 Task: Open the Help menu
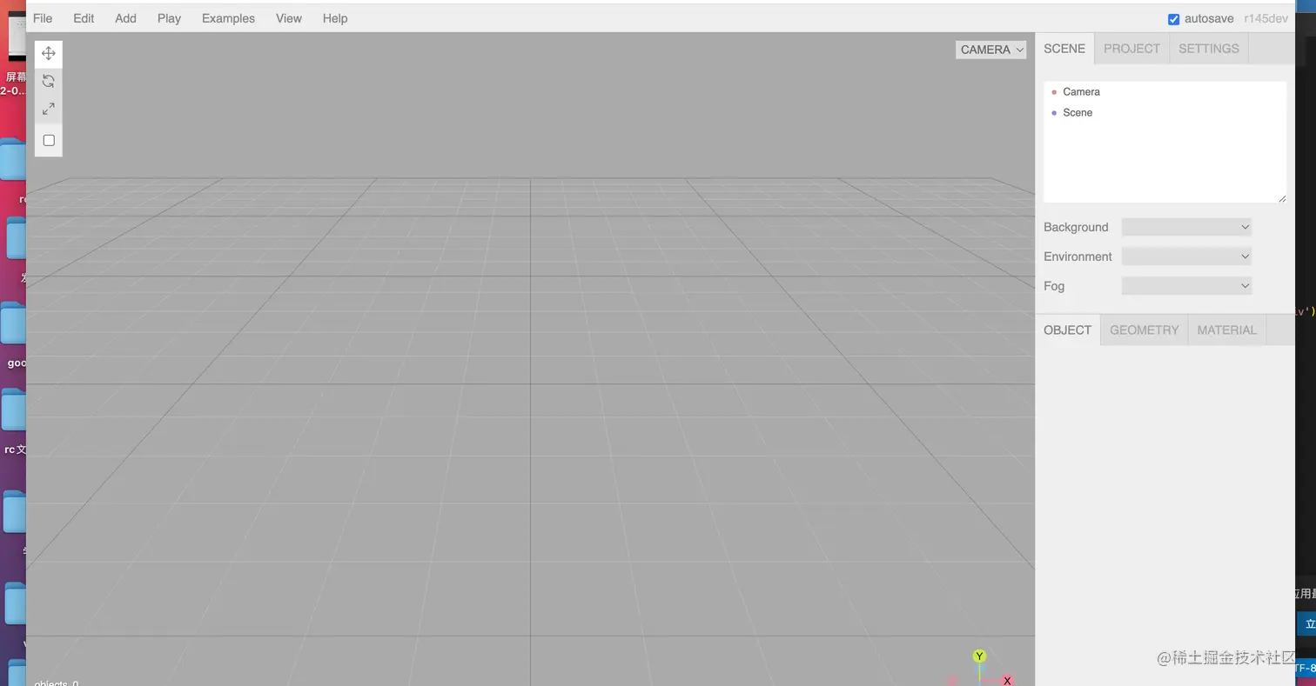pyautogui.click(x=335, y=18)
